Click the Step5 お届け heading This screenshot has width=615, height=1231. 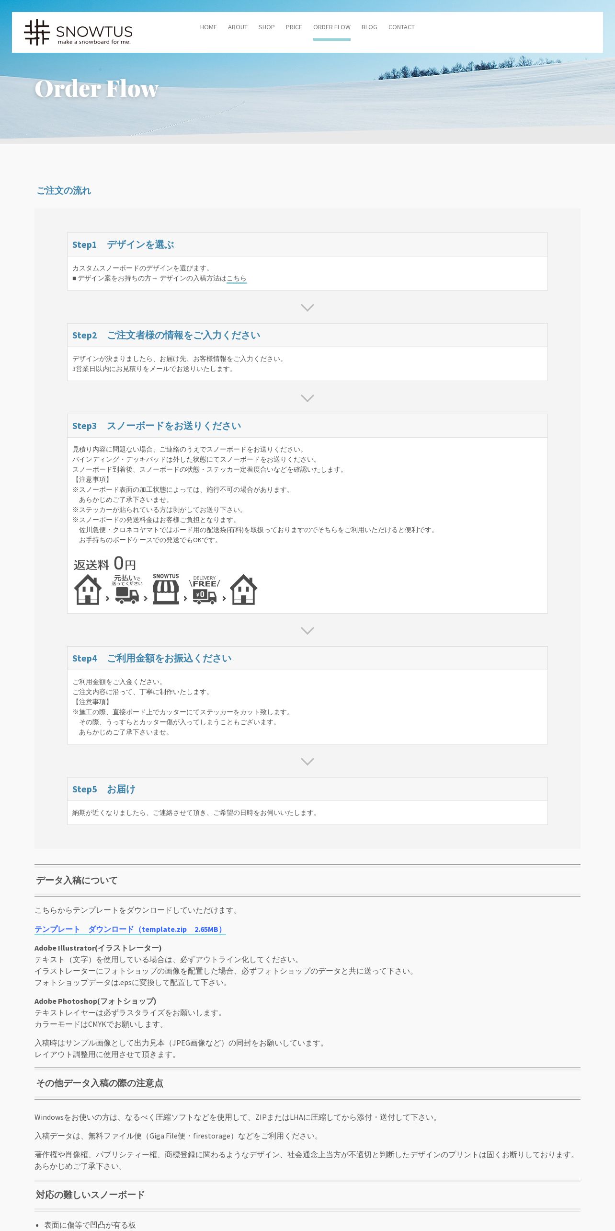pyautogui.click(x=104, y=789)
